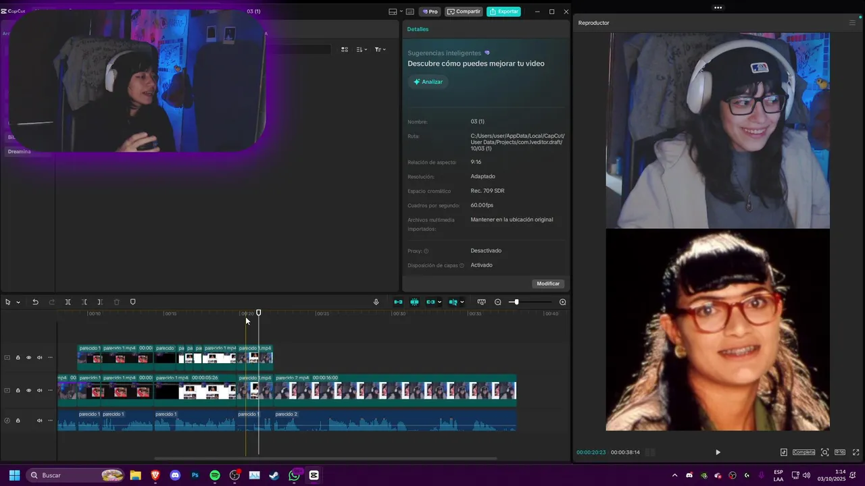
Task: Click the info icon next to Disposición de capas
Action: (x=462, y=265)
